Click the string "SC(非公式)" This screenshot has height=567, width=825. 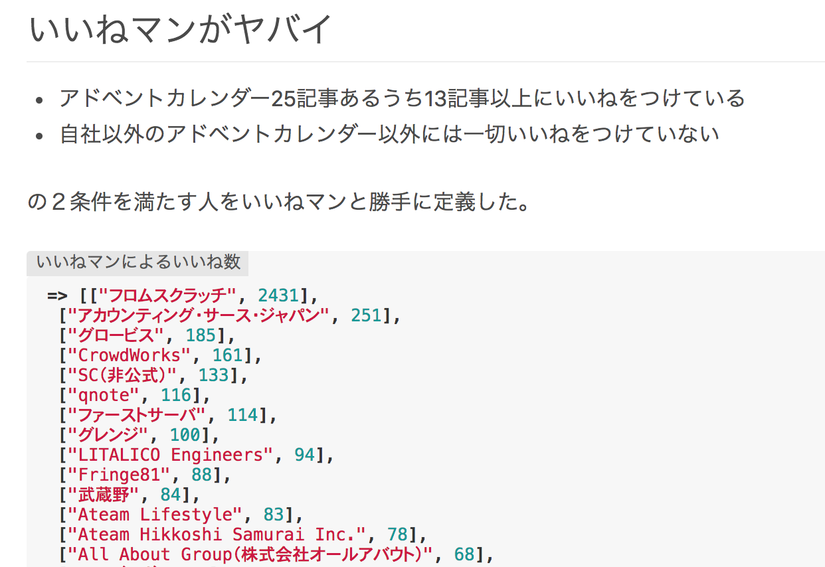tap(124, 375)
